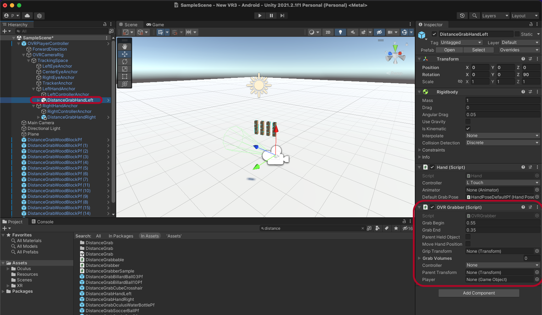This screenshot has width=542, height=315.
Task: Click the global search magnifier icon
Action: [474, 16]
